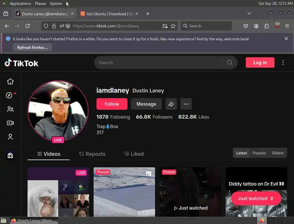Viewport: 294px width, 224px height.
Task: Open the Applications menu
Action: pos(20,3)
